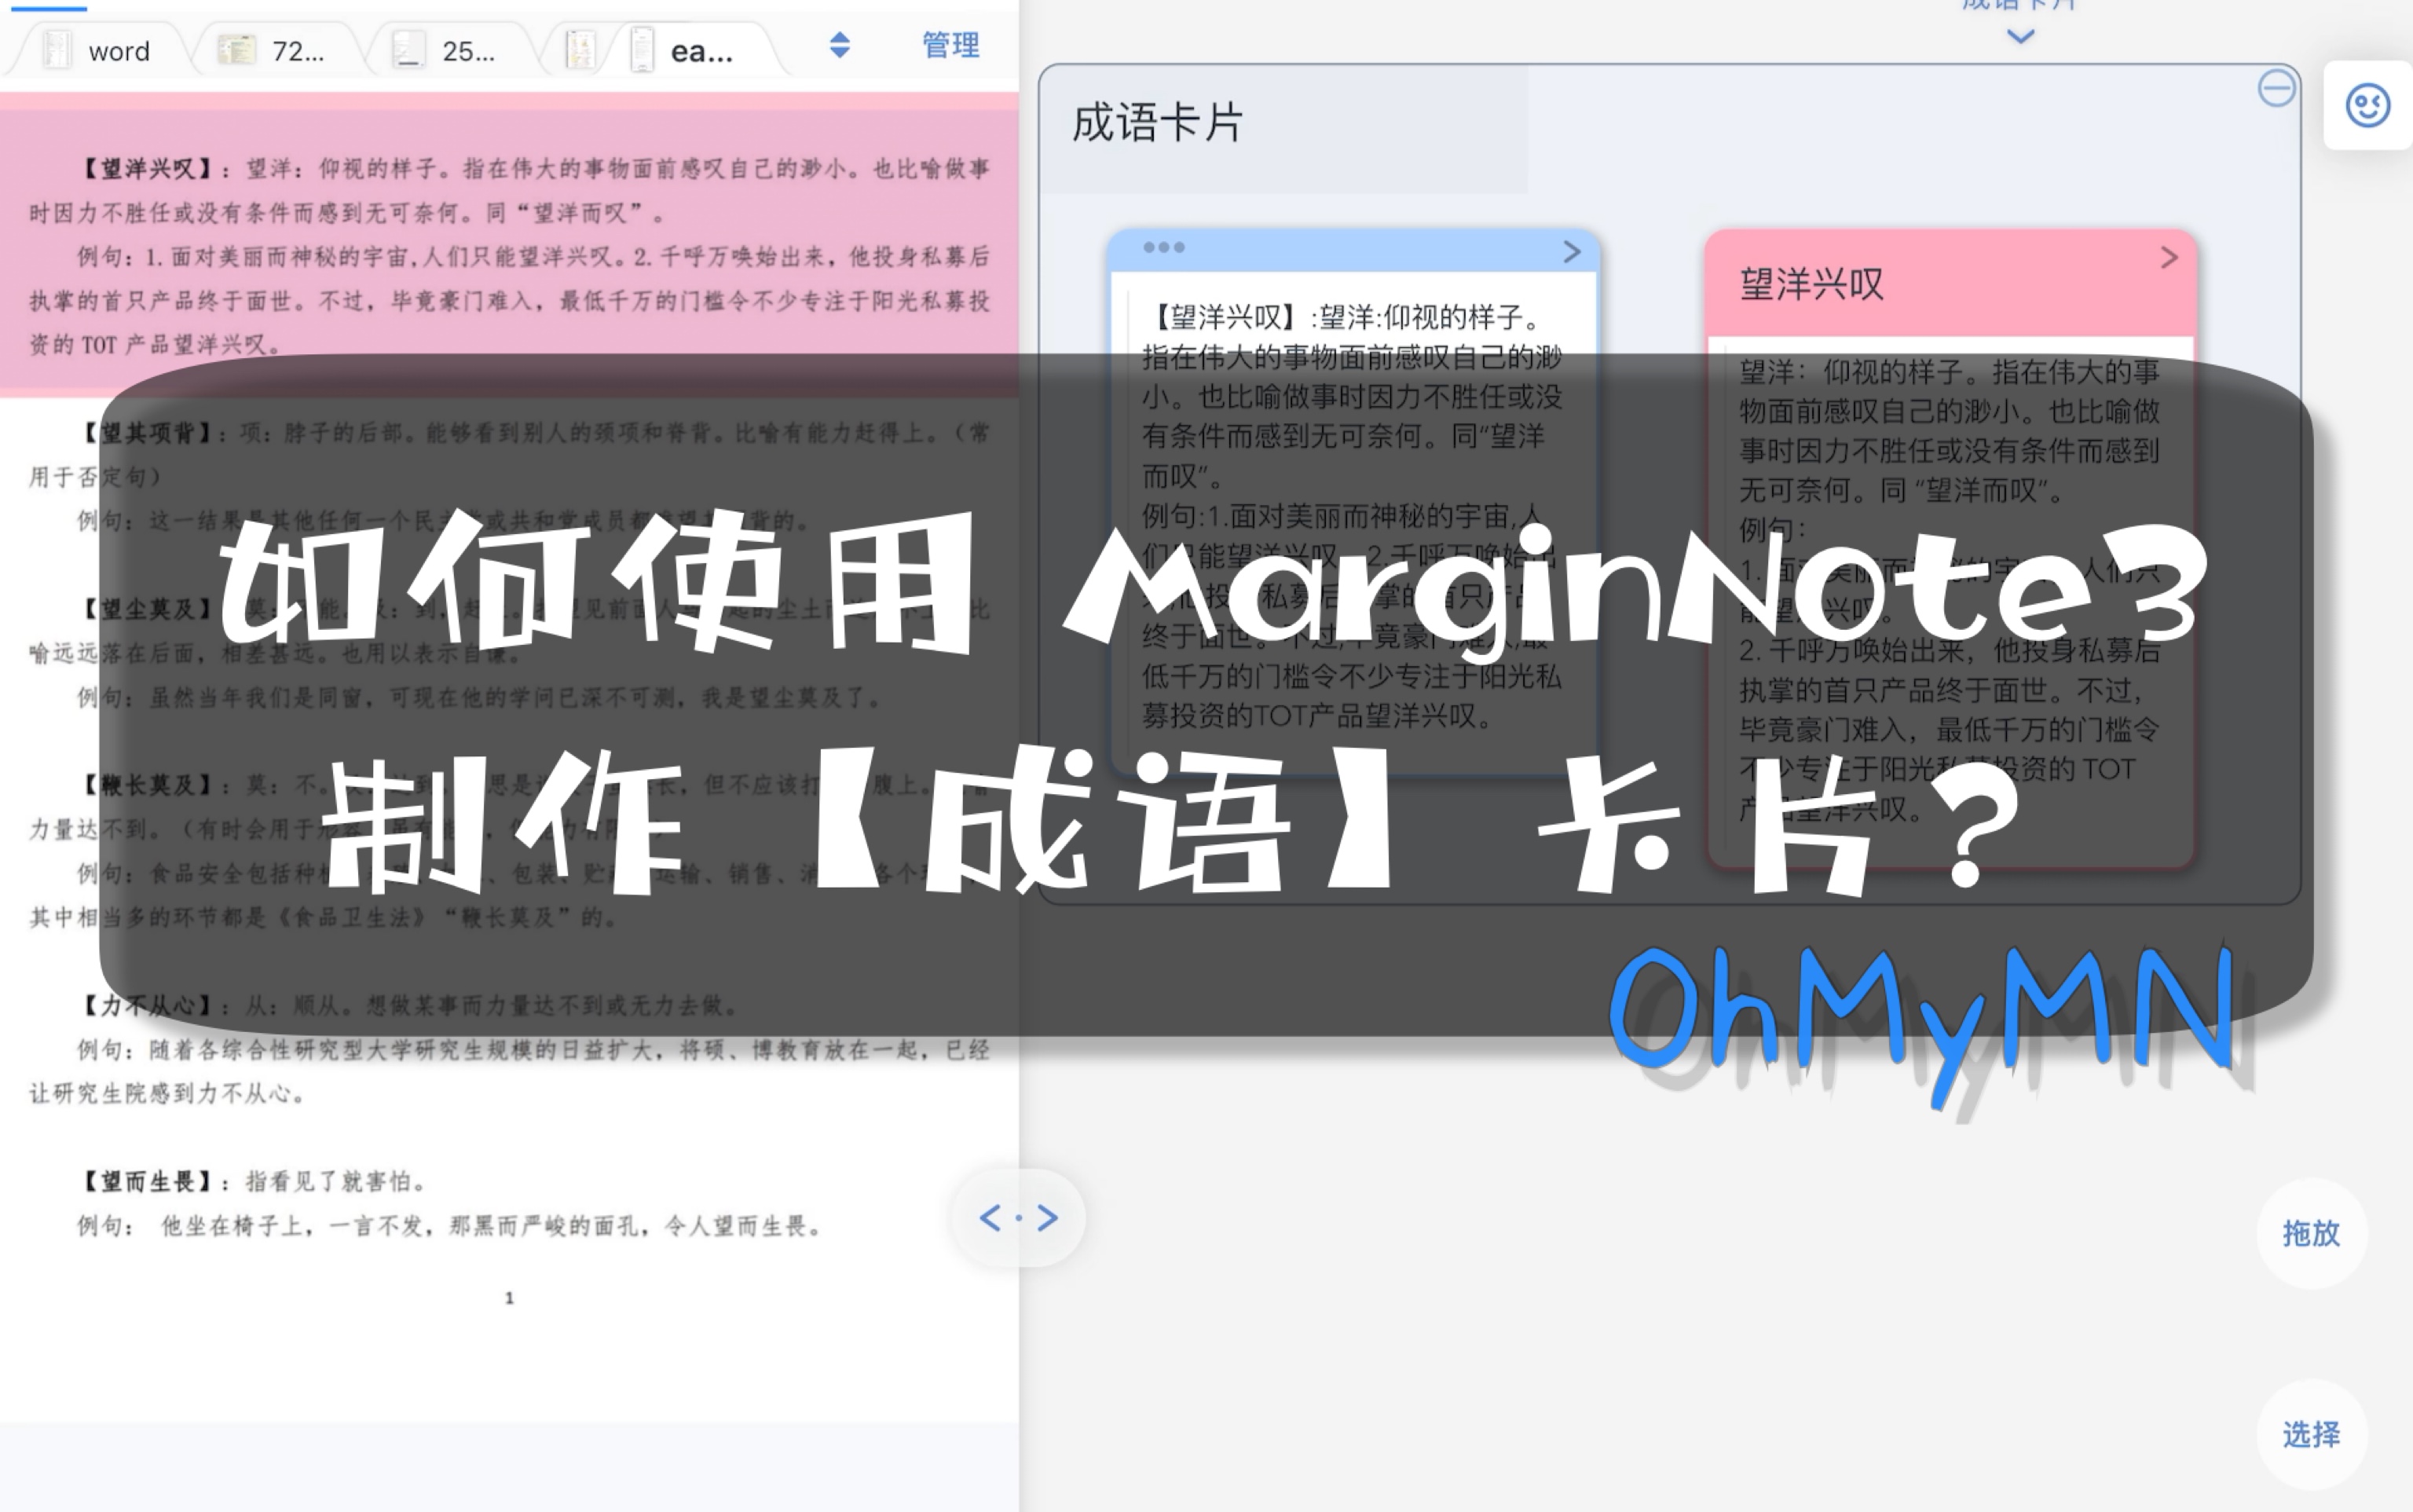
Task: Open the document tab labeled "72..."
Action: point(272,49)
